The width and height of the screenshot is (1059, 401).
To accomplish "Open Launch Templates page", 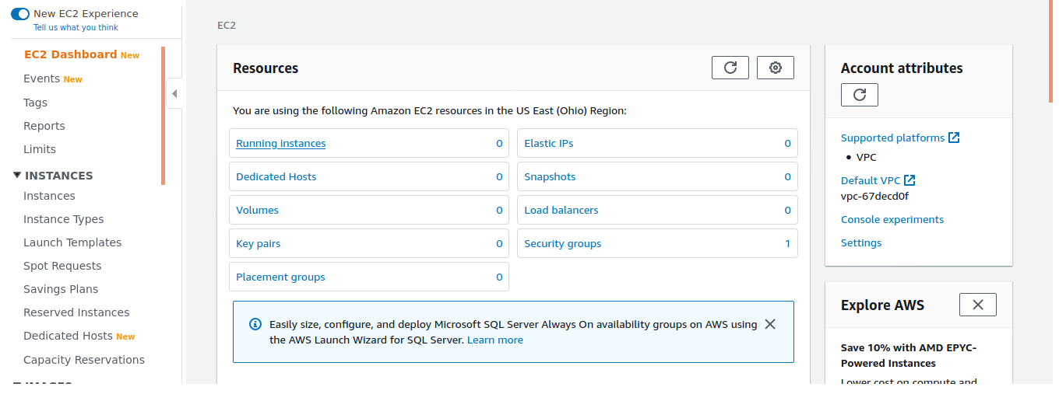I will coord(72,242).
